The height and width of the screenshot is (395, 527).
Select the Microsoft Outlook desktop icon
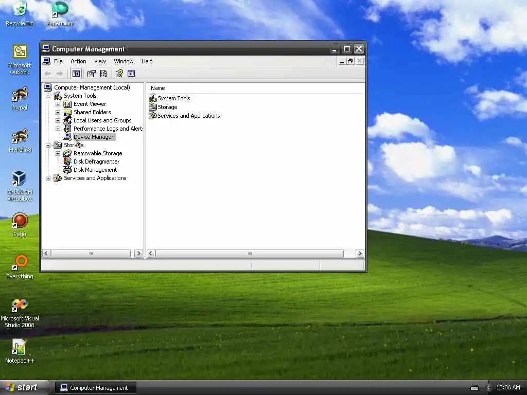point(20,60)
